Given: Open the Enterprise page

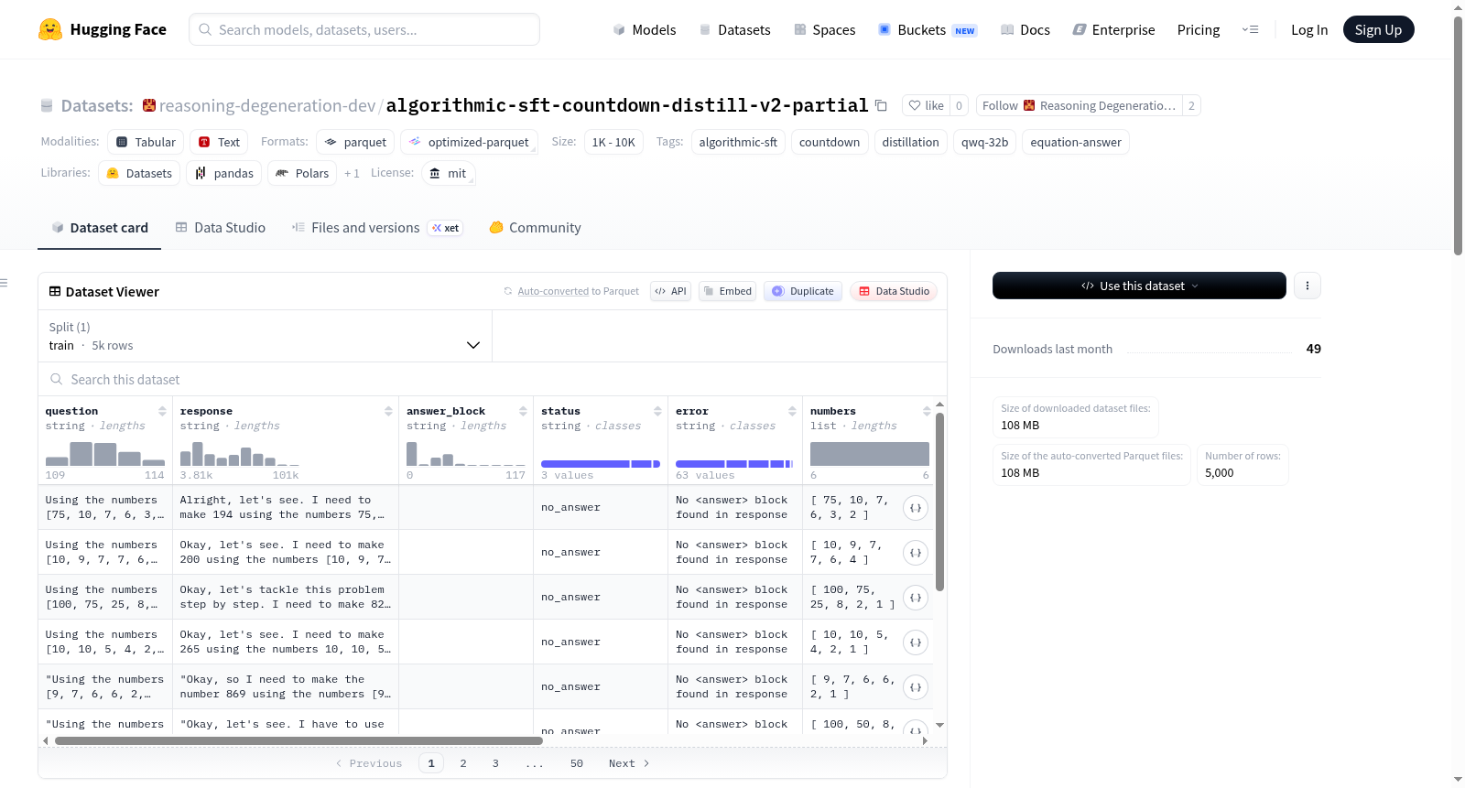Looking at the screenshot, I should click(x=1113, y=29).
